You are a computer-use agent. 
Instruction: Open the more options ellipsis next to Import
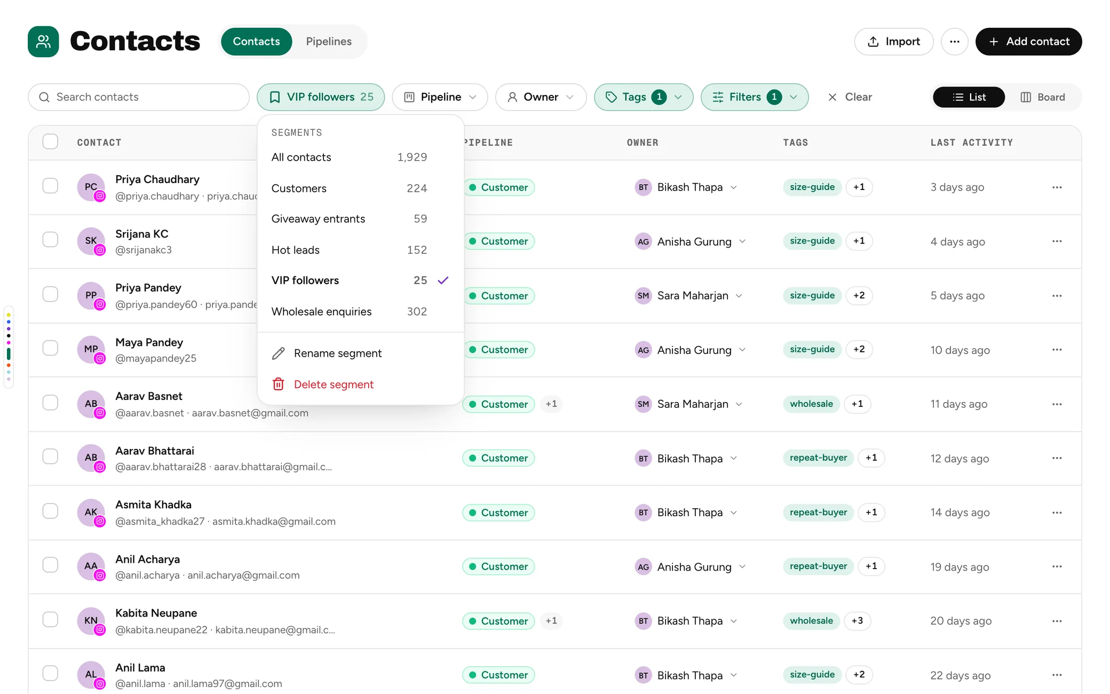pyautogui.click(x=954, y=42)
